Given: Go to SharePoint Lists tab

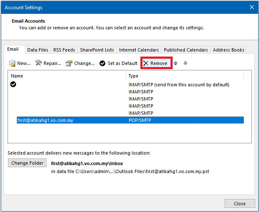Looking at the screenshot, I should [97, 50].
